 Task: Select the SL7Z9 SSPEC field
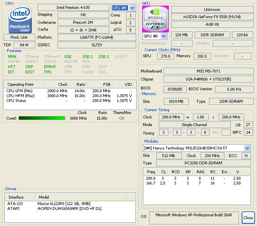click(97, 45)
